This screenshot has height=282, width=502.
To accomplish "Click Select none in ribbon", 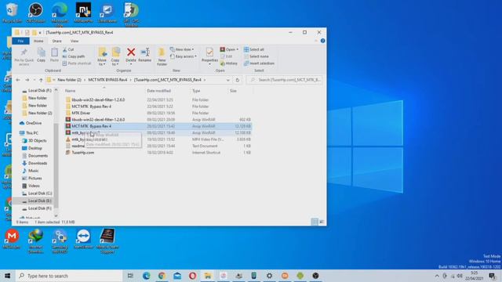I will coord(256,56).
